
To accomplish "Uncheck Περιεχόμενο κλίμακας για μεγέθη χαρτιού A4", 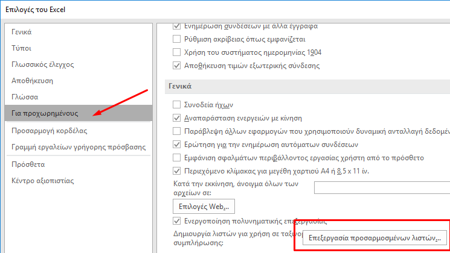I will tap(177, 171).
